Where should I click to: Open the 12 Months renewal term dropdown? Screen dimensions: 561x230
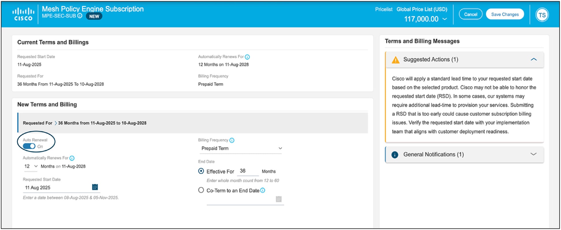point(31,166)
